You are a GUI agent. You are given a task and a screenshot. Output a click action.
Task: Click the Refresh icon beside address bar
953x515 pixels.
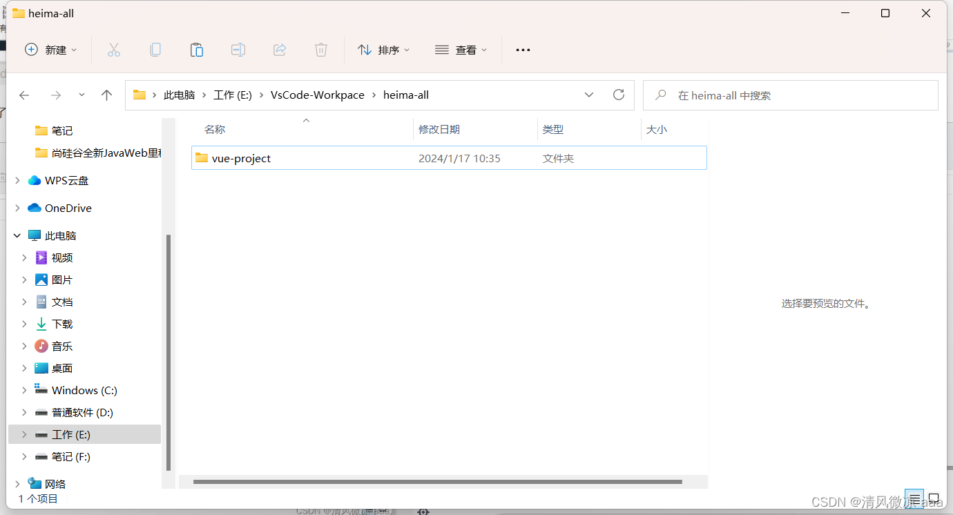click(619, 95)
